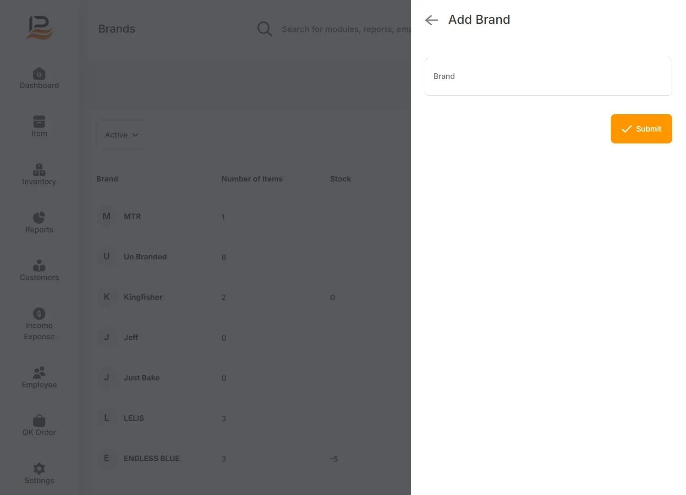The width and height of the screenshot is (686, 495).
Task: Open the Employee section
Action: click(39, 378)
